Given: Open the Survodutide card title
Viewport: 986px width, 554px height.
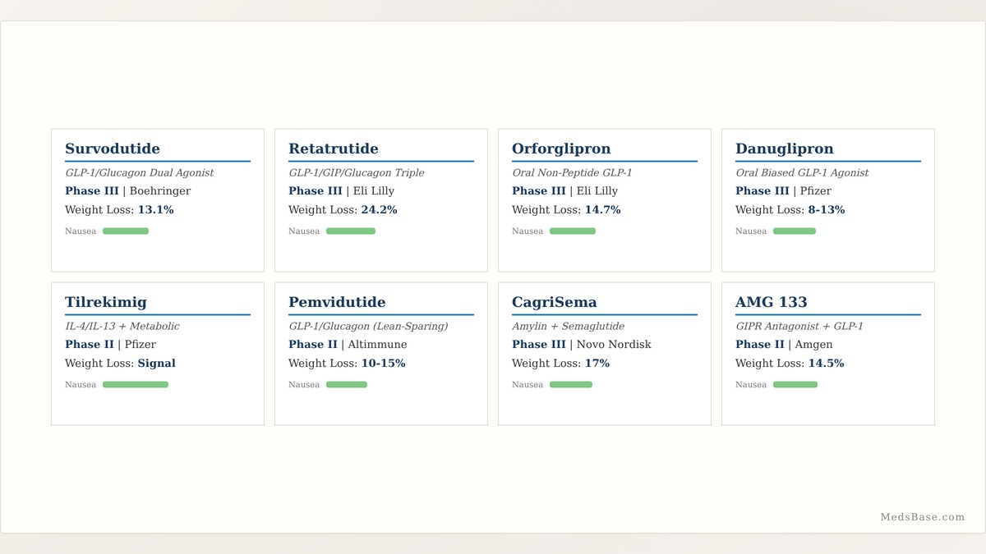Looking at the screenshot, I should pos(113,149).
